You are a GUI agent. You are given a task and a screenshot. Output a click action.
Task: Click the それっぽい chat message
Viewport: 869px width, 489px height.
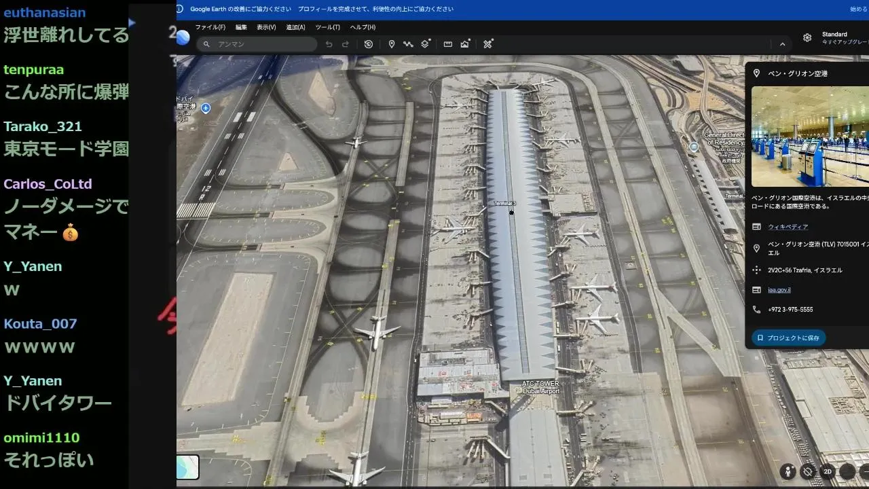(49, 460)
